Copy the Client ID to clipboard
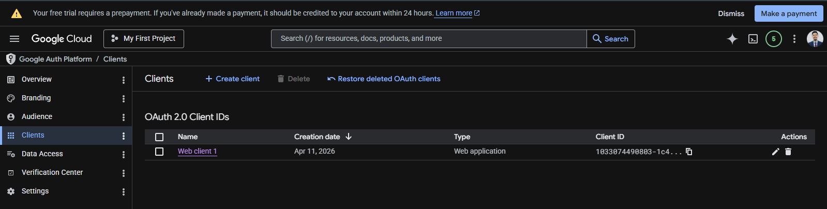 pos(689,152)
